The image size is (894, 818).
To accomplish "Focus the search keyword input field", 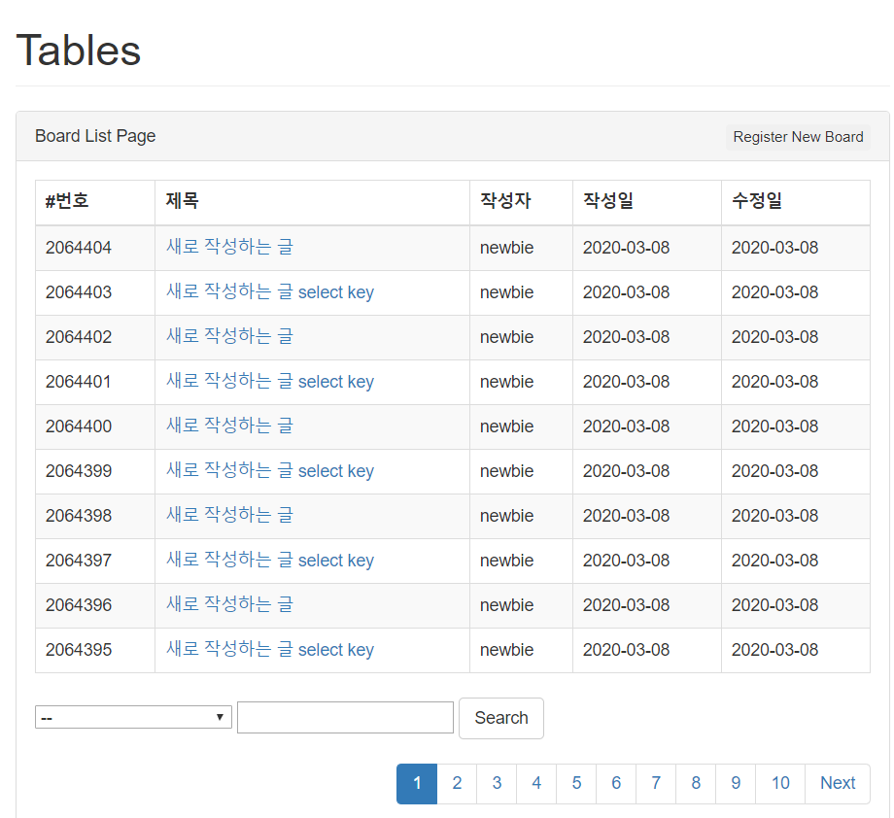I will [345, 717].
